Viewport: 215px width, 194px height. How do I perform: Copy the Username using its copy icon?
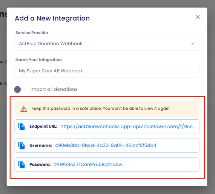click(x=21, y=145)
